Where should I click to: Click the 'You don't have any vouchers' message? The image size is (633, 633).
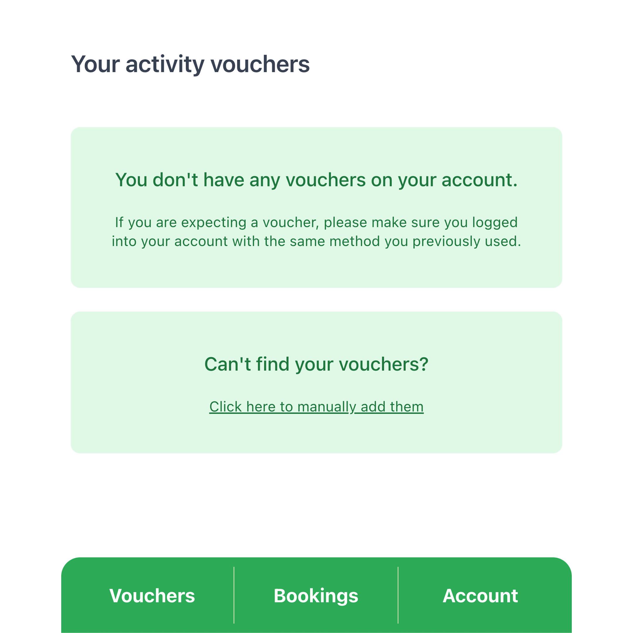[316, 180]
